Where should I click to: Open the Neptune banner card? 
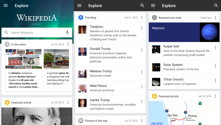184,32
